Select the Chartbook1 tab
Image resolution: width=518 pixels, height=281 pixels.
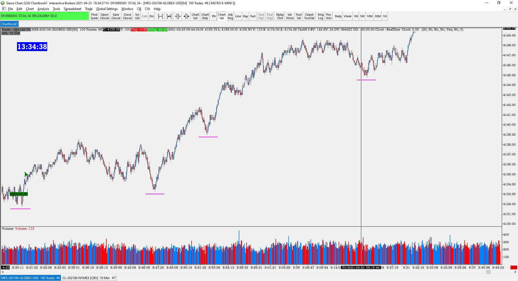pyautogui.click(x=9, y=24)
